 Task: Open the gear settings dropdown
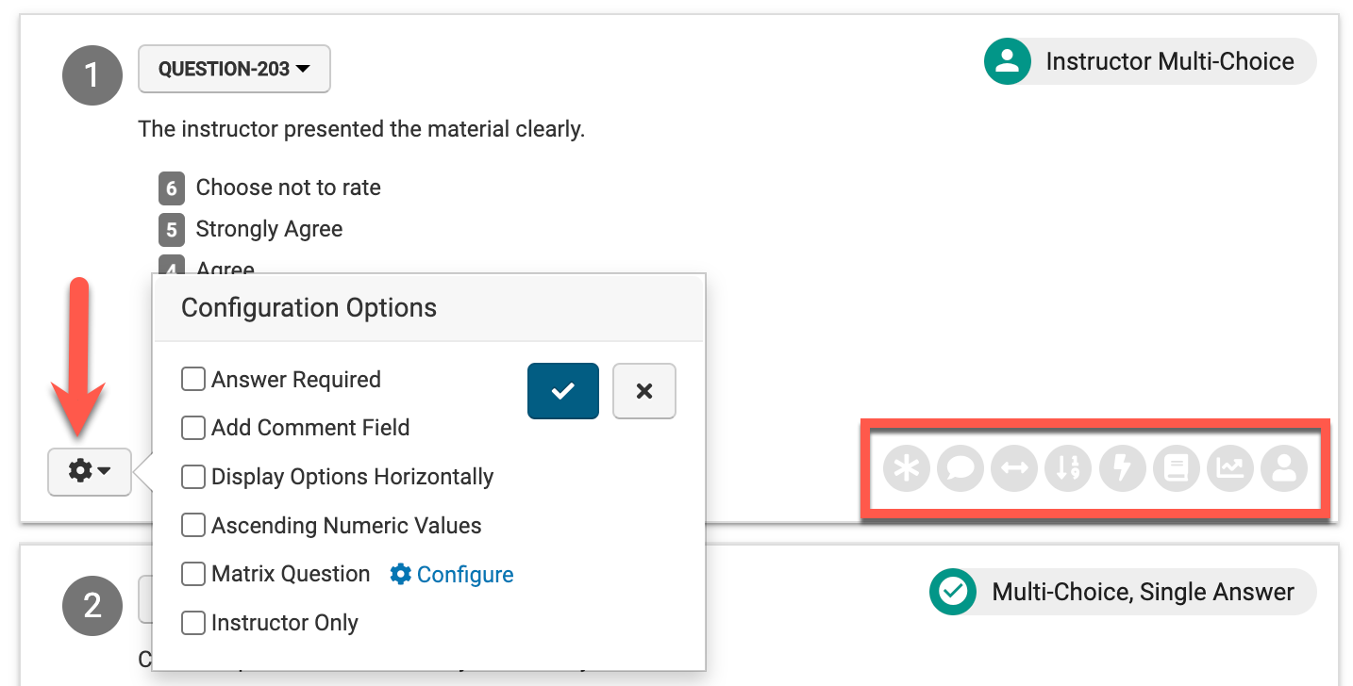90,470
